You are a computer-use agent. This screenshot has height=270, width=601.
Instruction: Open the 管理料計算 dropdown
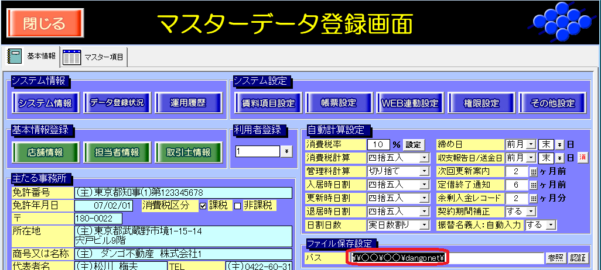click(424, 171)
